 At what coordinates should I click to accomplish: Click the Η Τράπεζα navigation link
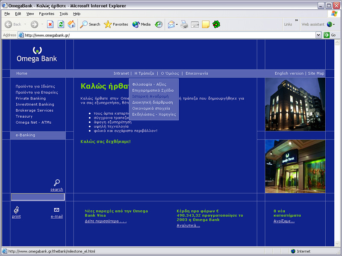tap(144, 73)
